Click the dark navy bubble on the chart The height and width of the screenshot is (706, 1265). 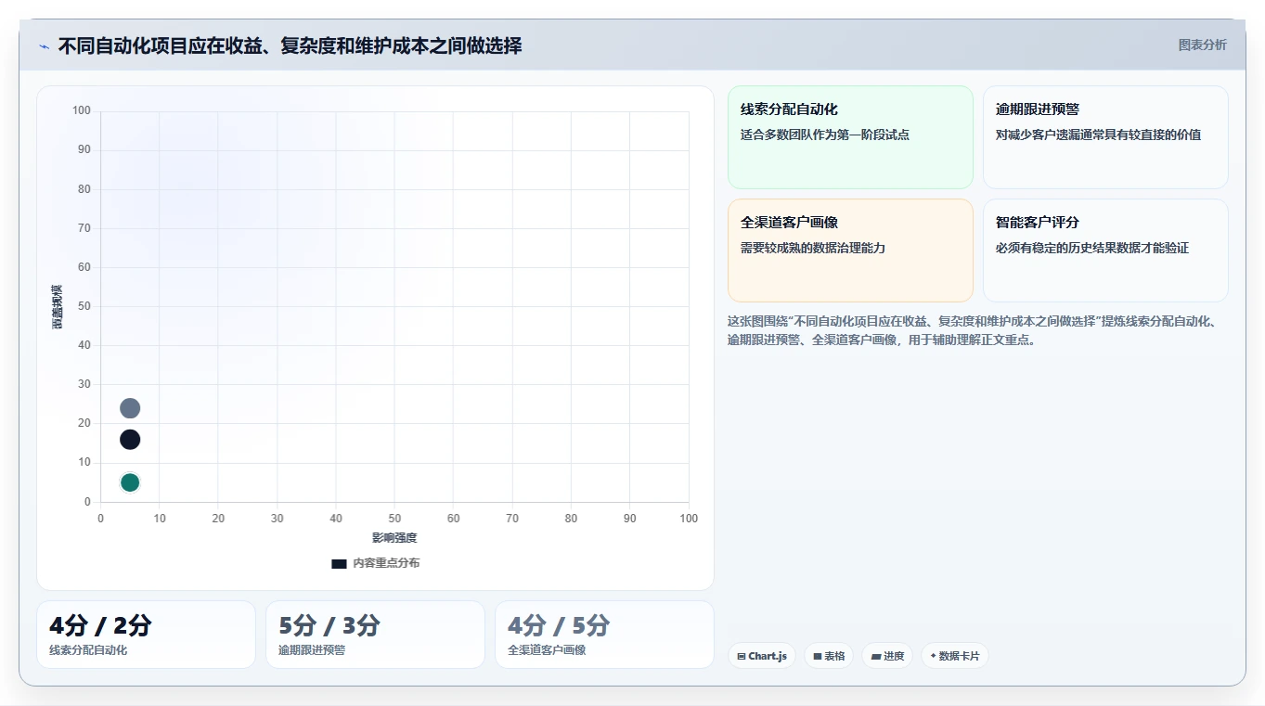130,440
